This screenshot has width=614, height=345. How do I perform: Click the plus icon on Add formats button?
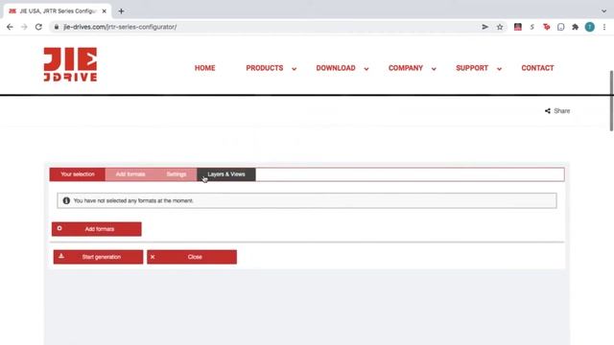pyautogui.click(x=59, y=228)
